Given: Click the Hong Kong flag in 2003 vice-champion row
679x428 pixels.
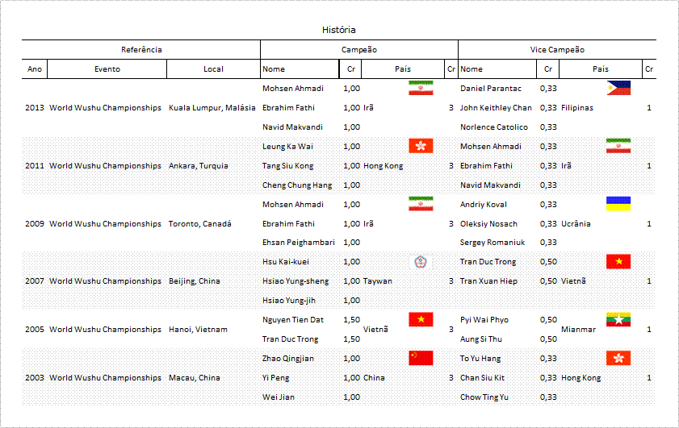Looking at the screenshot, I should pyautogui.click(x=618, y=358).
